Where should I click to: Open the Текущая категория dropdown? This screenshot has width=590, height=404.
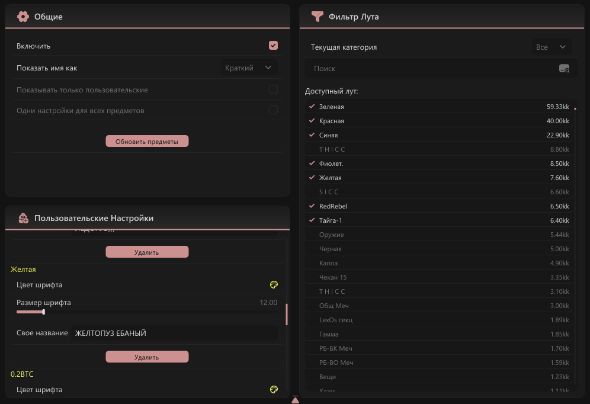[551, 47]
